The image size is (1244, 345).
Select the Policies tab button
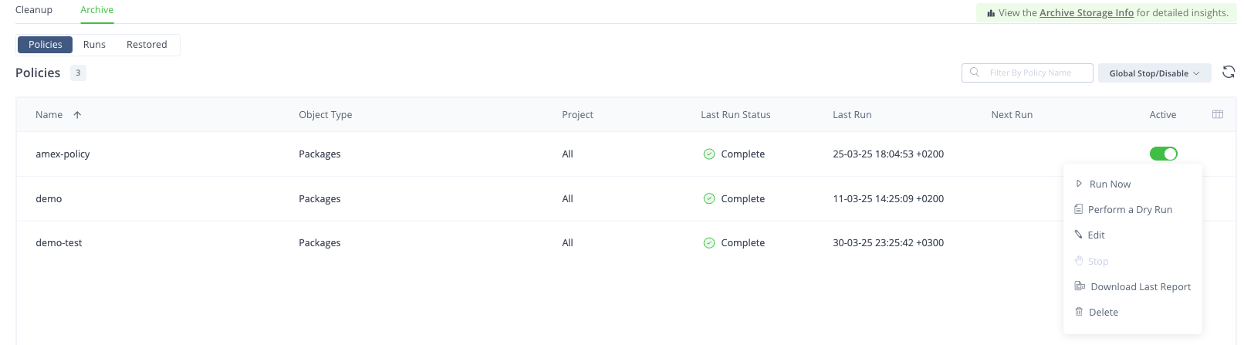45,45
